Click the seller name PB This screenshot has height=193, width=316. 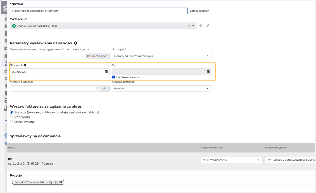(x=10, y=159)
